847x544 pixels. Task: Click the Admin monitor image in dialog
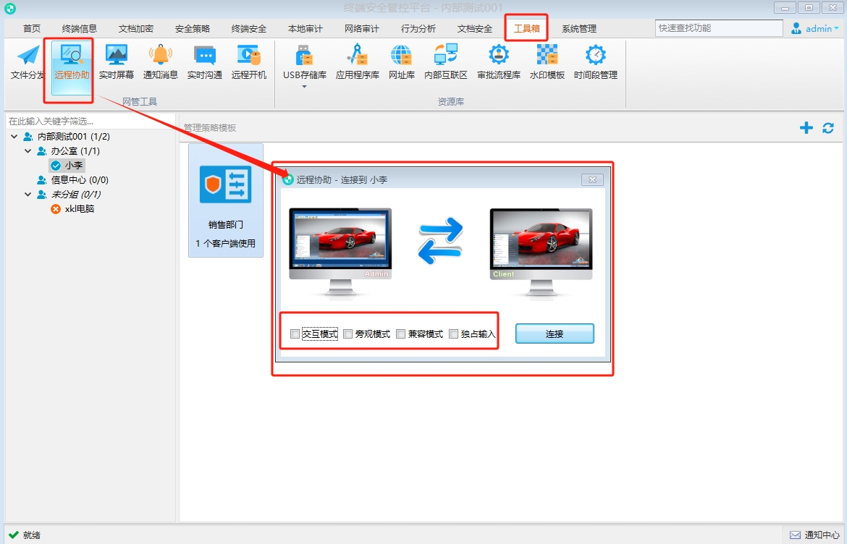(340, 252)
